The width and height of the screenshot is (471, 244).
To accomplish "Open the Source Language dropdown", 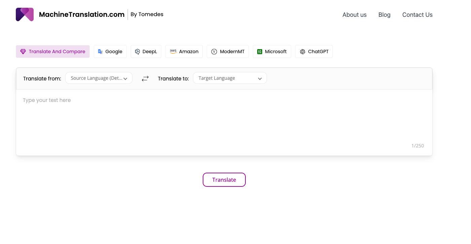I will click(99, 78).
